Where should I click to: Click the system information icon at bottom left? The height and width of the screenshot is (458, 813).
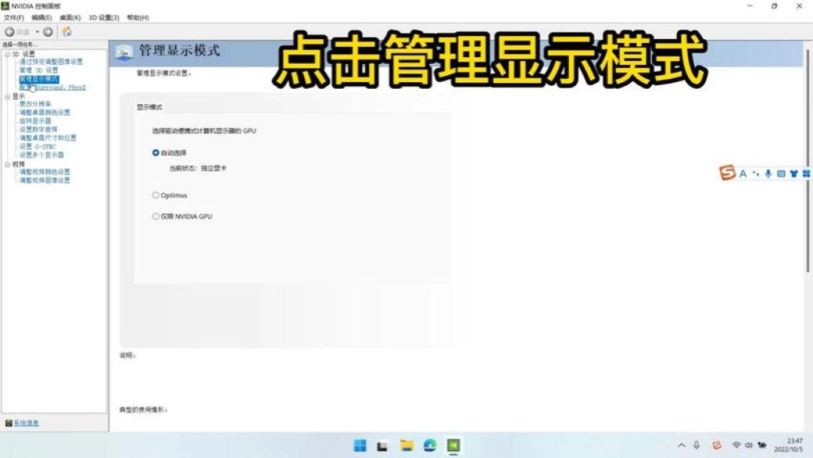pyautogui.click(x=8, y=423)
